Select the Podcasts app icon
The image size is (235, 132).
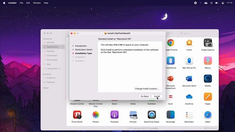(114, 115)
